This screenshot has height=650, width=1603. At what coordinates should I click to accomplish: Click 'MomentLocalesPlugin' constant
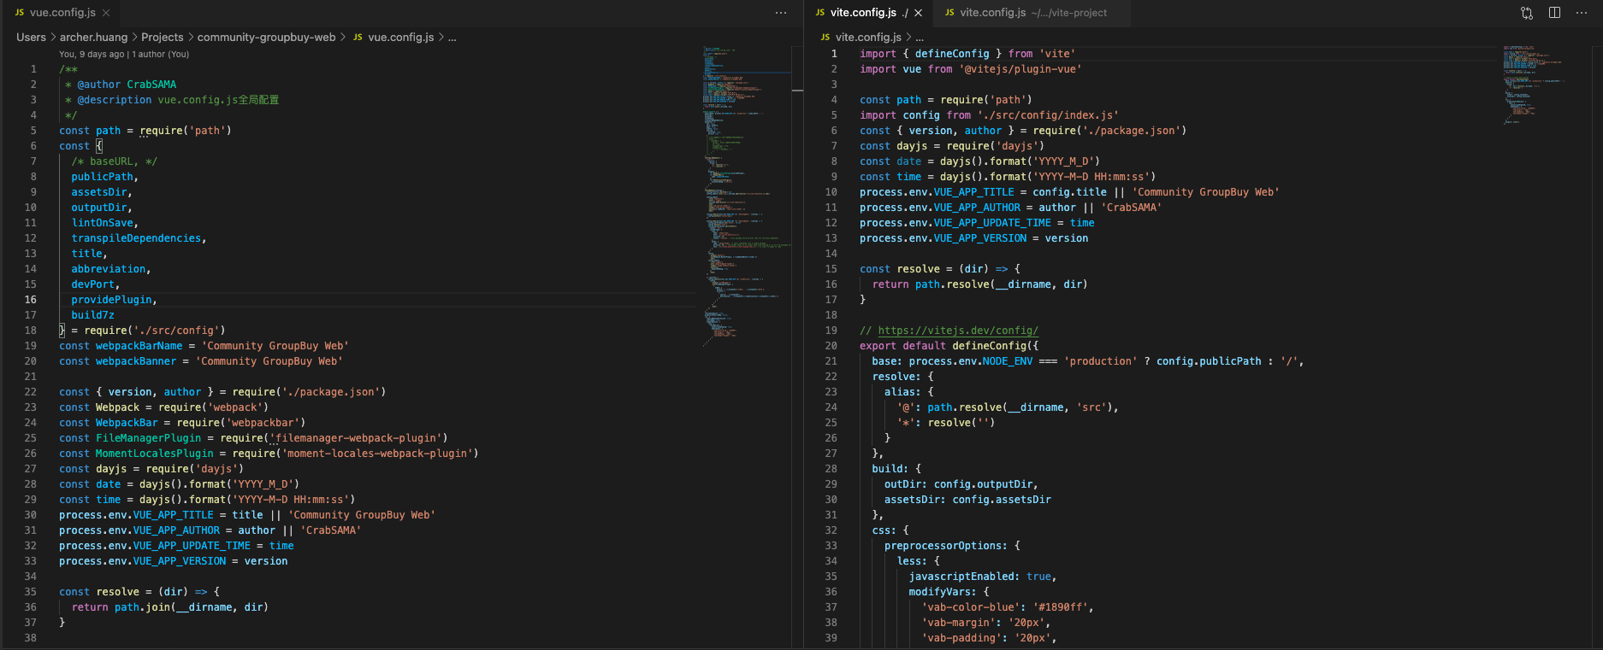click(x=155, y=454)
